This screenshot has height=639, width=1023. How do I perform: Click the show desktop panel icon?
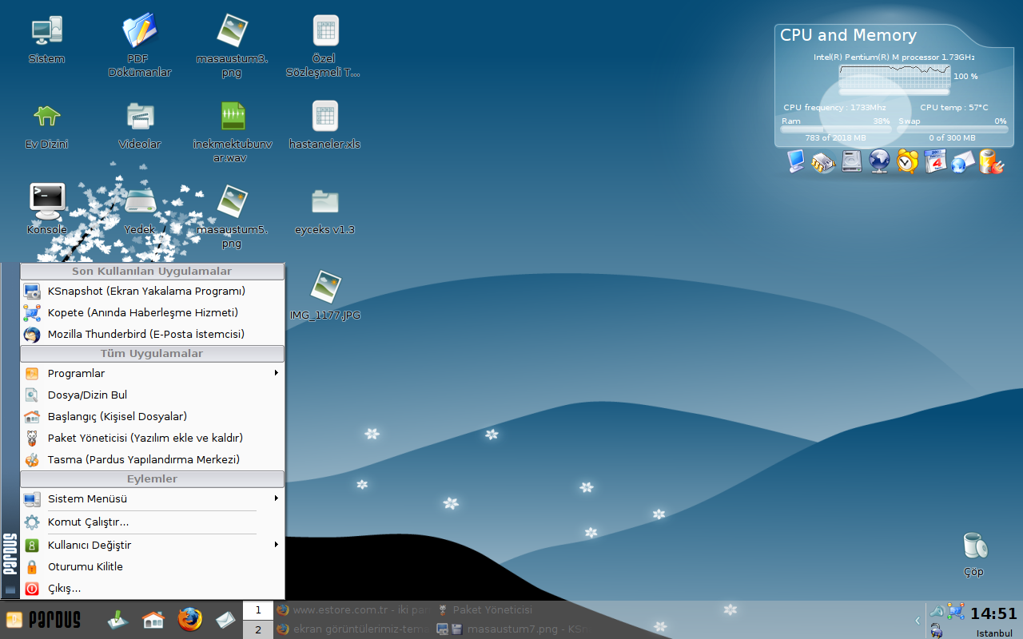(119, 620)
